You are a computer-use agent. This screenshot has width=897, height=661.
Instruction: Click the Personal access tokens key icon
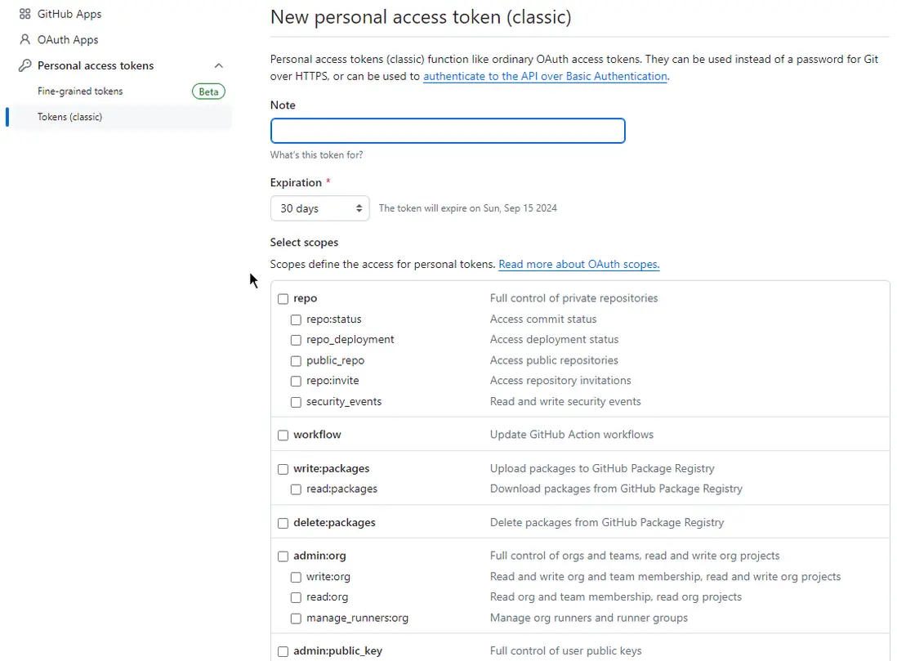[x=25, y=65]
